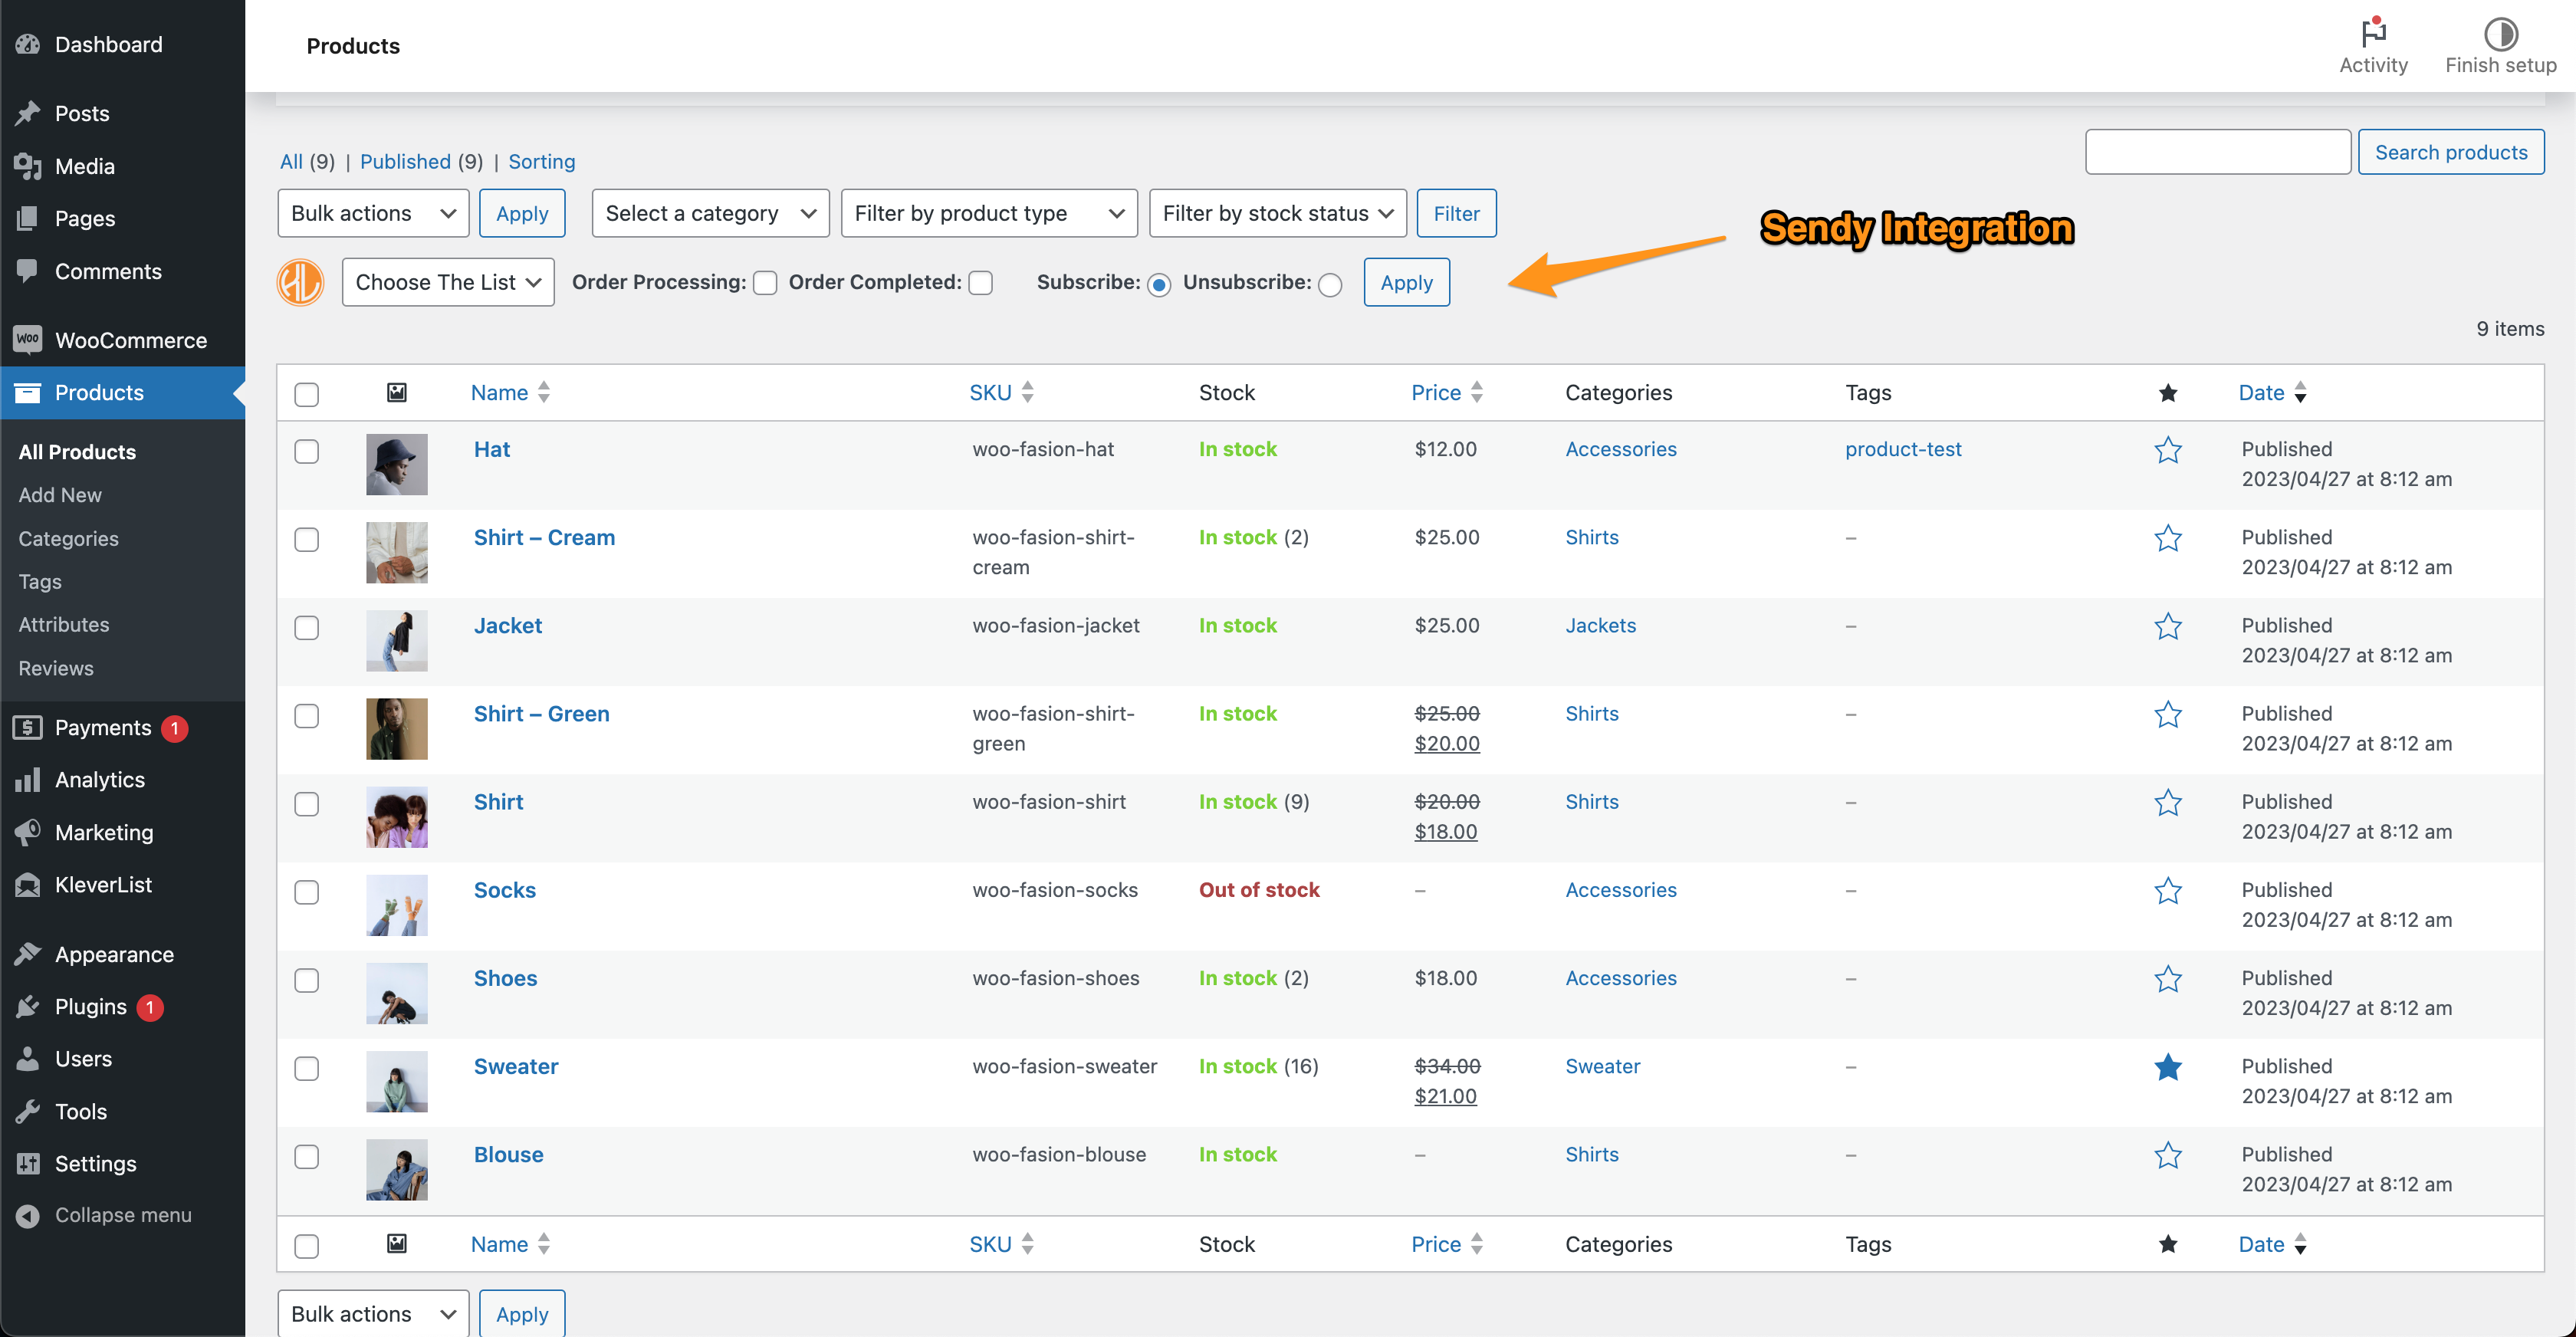Open Reviews submenu item
Screen dimensions: 2576x1337
(x=56, y=668)
